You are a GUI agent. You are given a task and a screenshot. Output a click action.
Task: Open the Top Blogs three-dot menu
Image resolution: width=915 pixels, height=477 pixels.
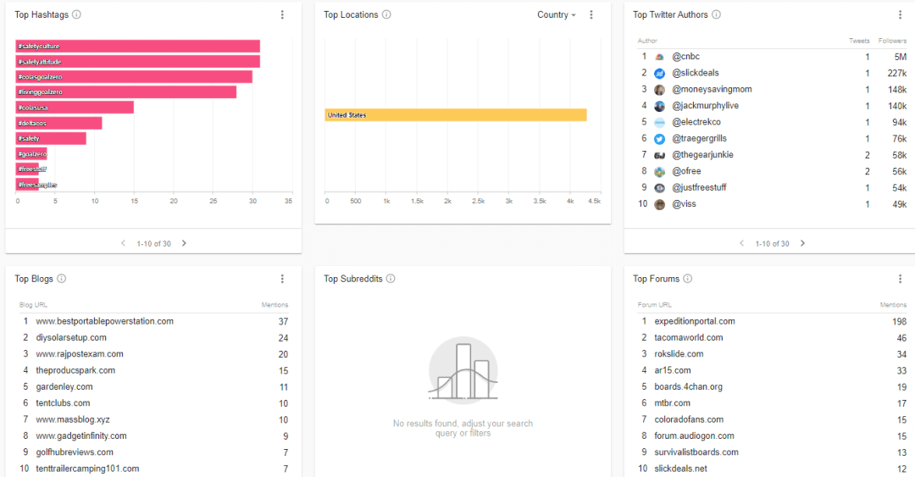pyautogui.click(x=282, y=279)
